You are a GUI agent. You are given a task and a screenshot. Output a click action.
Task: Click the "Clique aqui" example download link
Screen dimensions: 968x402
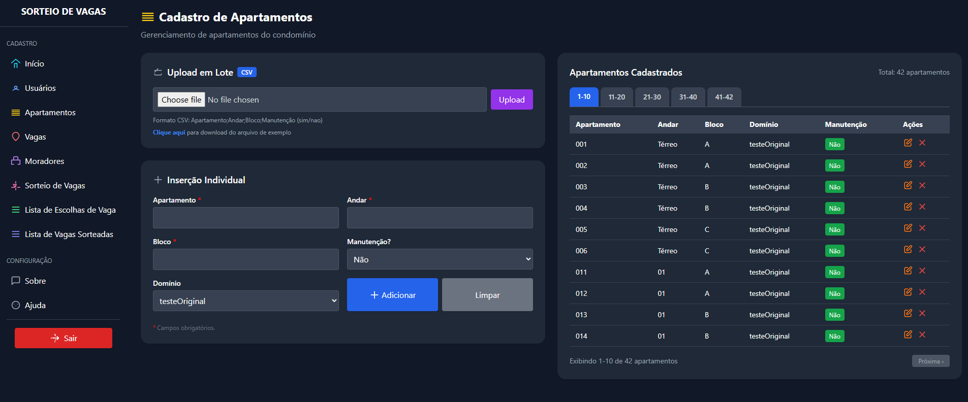(x=169, y=132)
